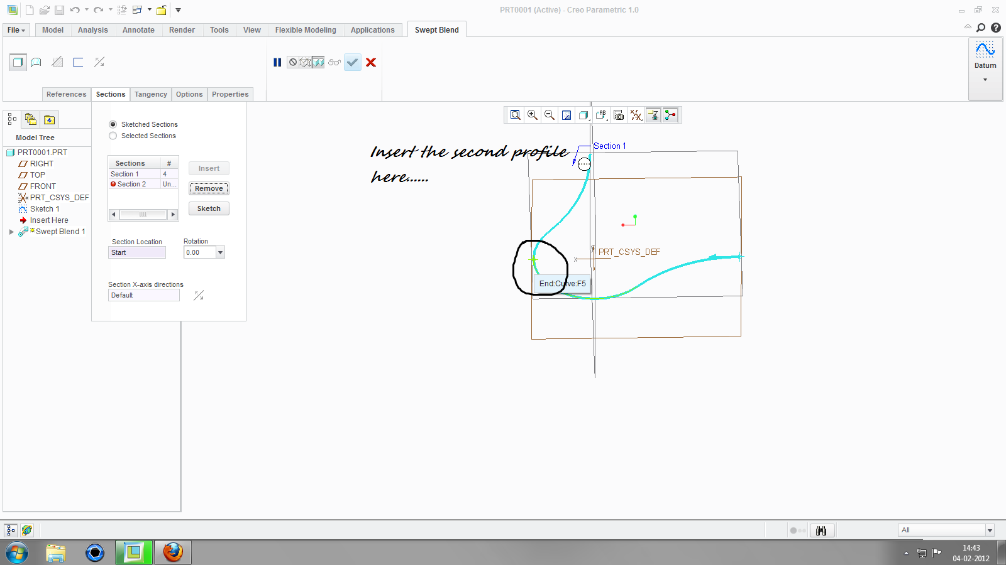Open the References dashboard tab

[67, 94]
